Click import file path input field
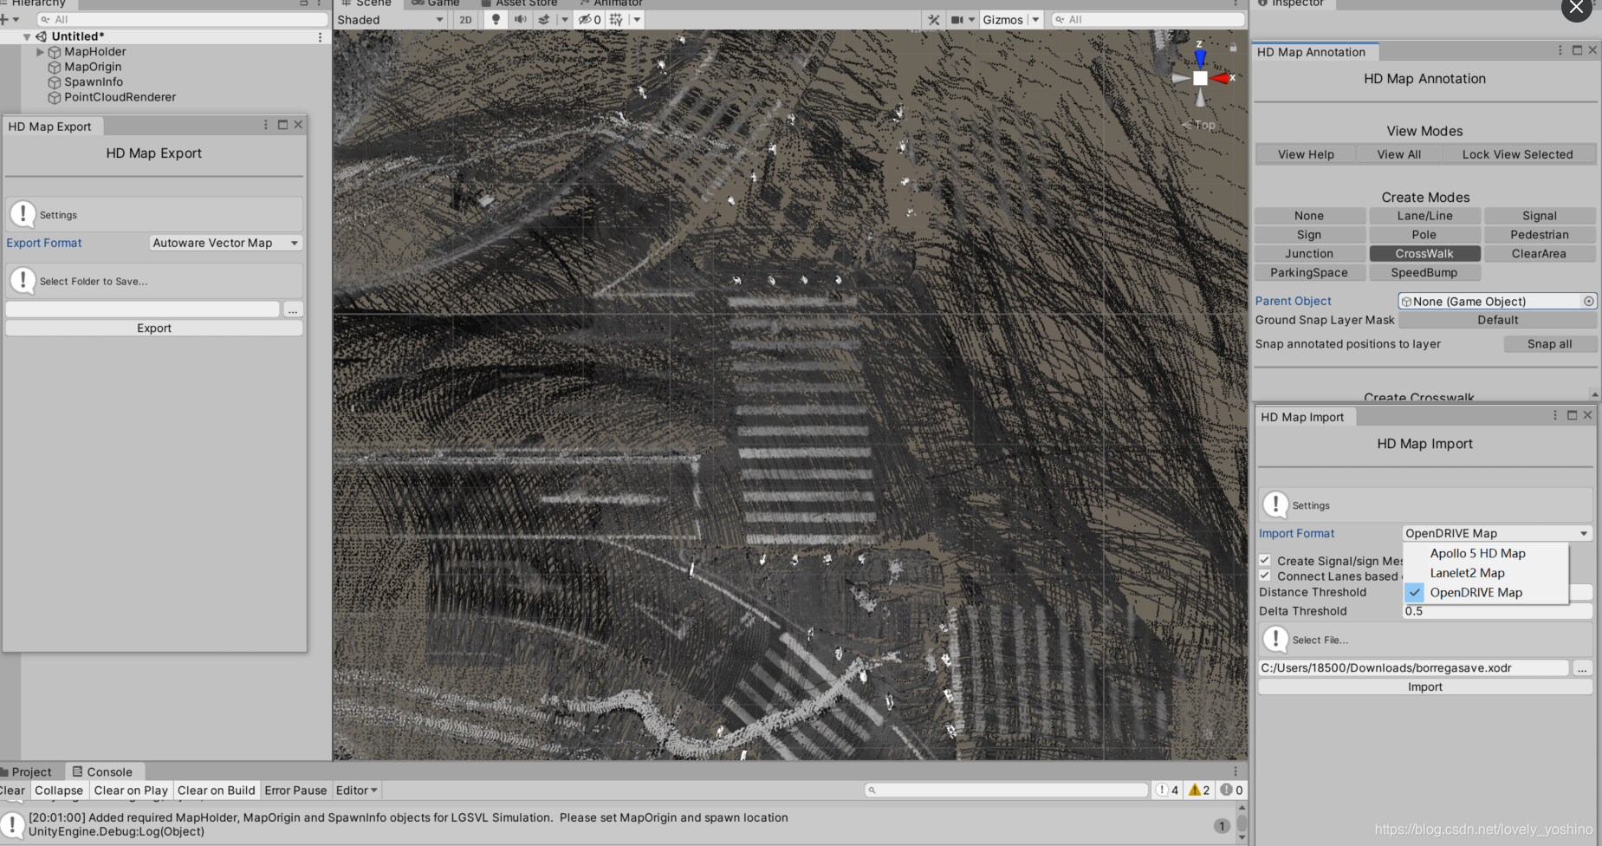Viewport: 1602px width, 846px height. 1413,667
